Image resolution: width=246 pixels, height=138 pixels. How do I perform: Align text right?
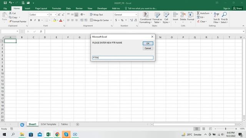[x=76, y=20]
